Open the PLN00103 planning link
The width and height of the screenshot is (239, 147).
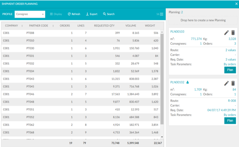[177, 32]
